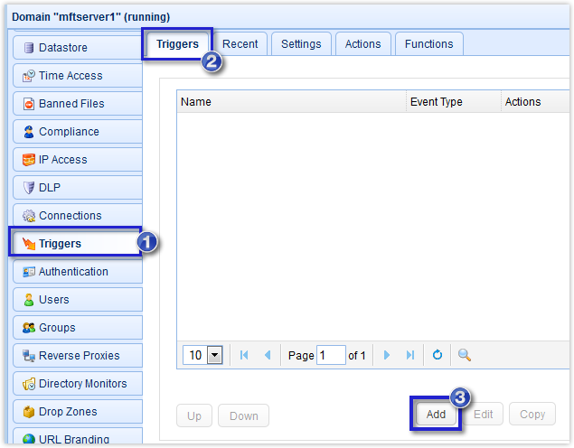Switch to the Recent tab
This screenshot has height=448, width=574.
240,44
